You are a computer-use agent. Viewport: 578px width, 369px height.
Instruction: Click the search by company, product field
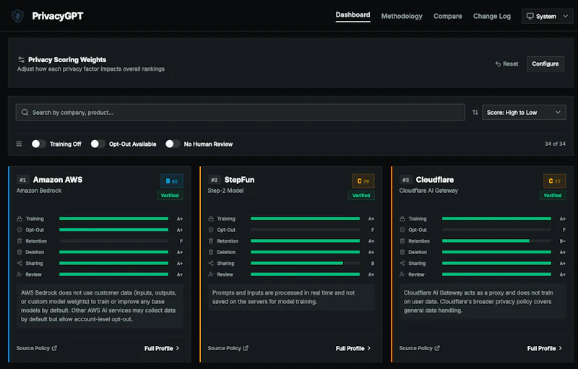pos(240,113)
